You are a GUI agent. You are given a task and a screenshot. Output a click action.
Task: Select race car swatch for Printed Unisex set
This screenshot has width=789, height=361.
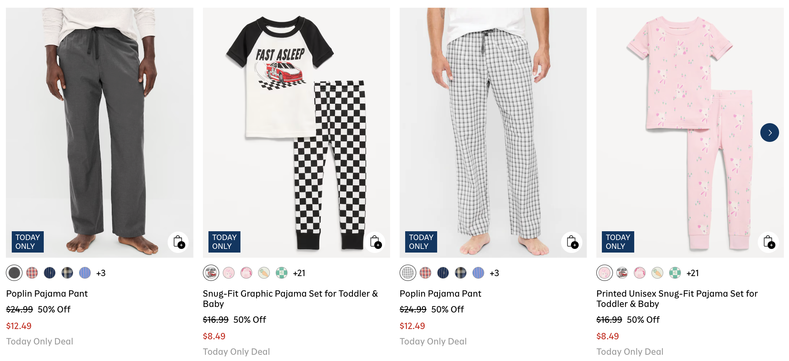(x=622, y=273)
